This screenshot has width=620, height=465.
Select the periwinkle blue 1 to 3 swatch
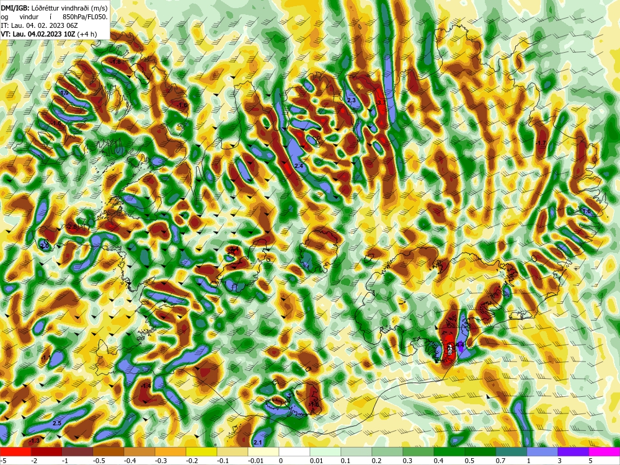542,451
